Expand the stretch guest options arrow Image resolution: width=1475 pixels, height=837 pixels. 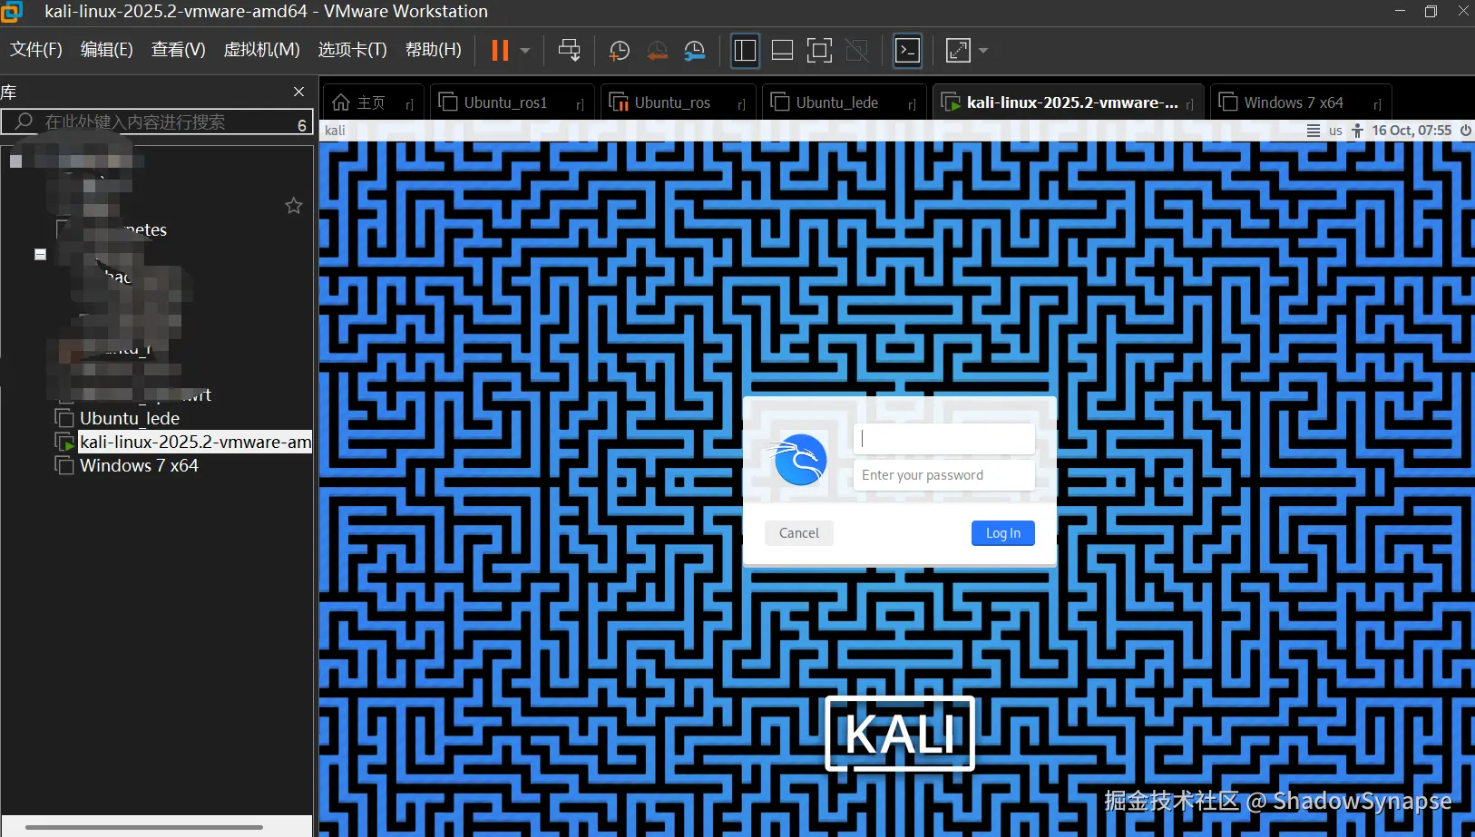click(983, 51)
